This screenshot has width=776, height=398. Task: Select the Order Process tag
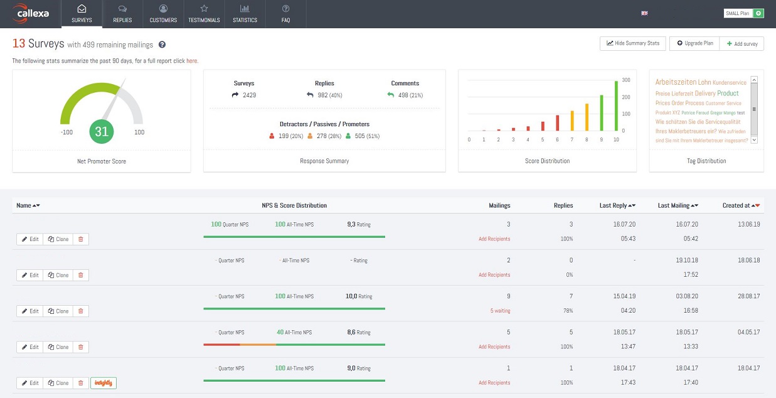[x=688, y=103]
